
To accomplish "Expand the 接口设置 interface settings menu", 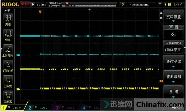I will click(x=174, y=17).
